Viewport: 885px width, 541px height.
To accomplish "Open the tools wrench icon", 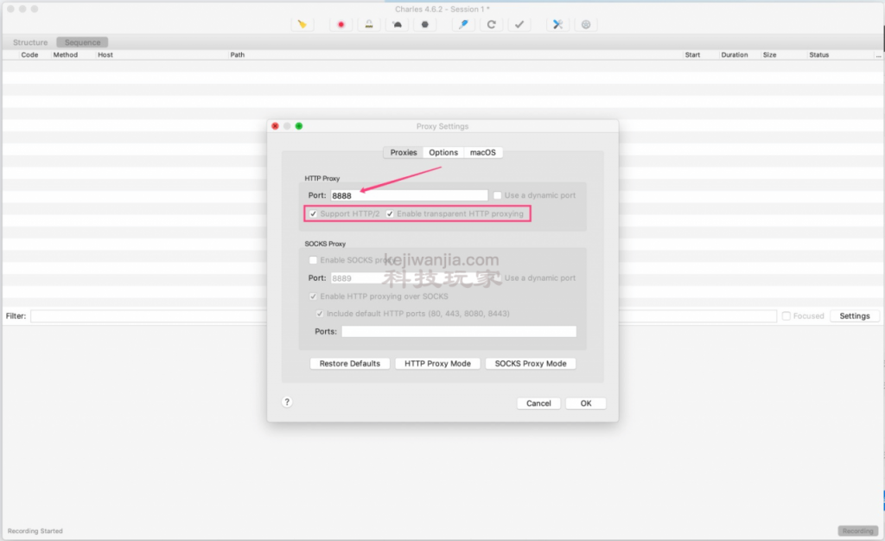I will pyautogui.click(x=558, y=24).
